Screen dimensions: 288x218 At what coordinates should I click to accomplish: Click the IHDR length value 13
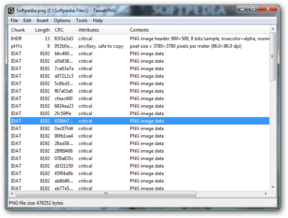click(47, 39)
